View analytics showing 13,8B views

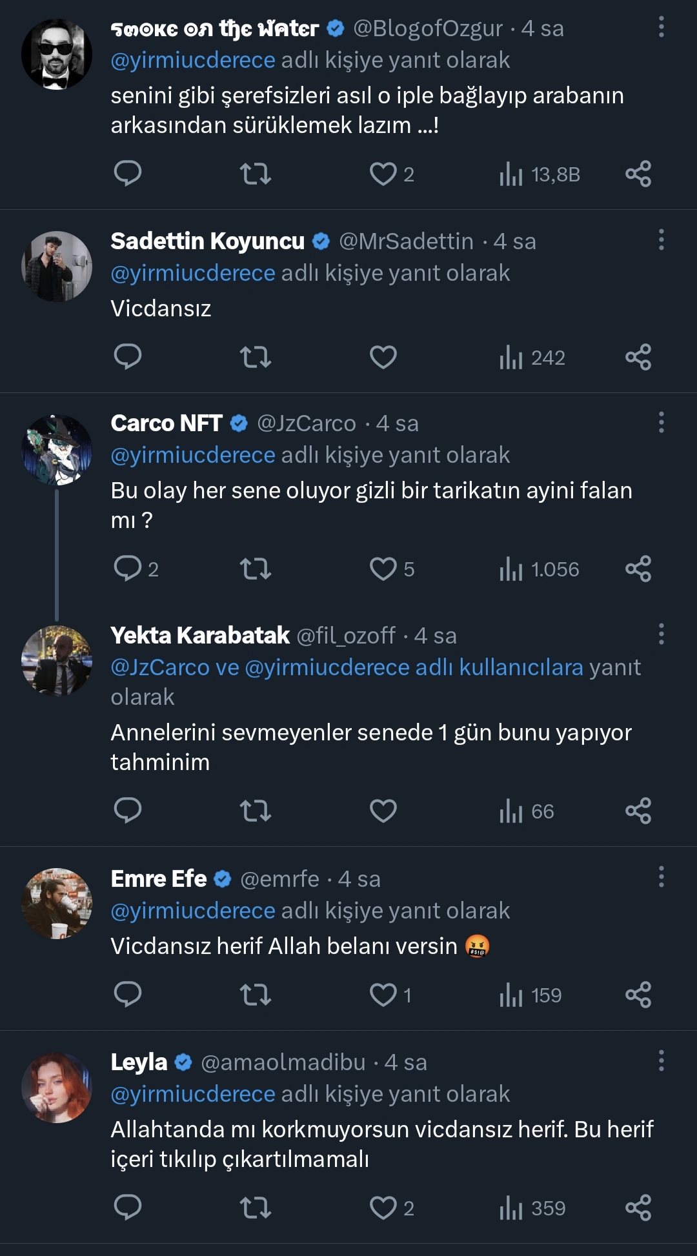coord(540,174)
